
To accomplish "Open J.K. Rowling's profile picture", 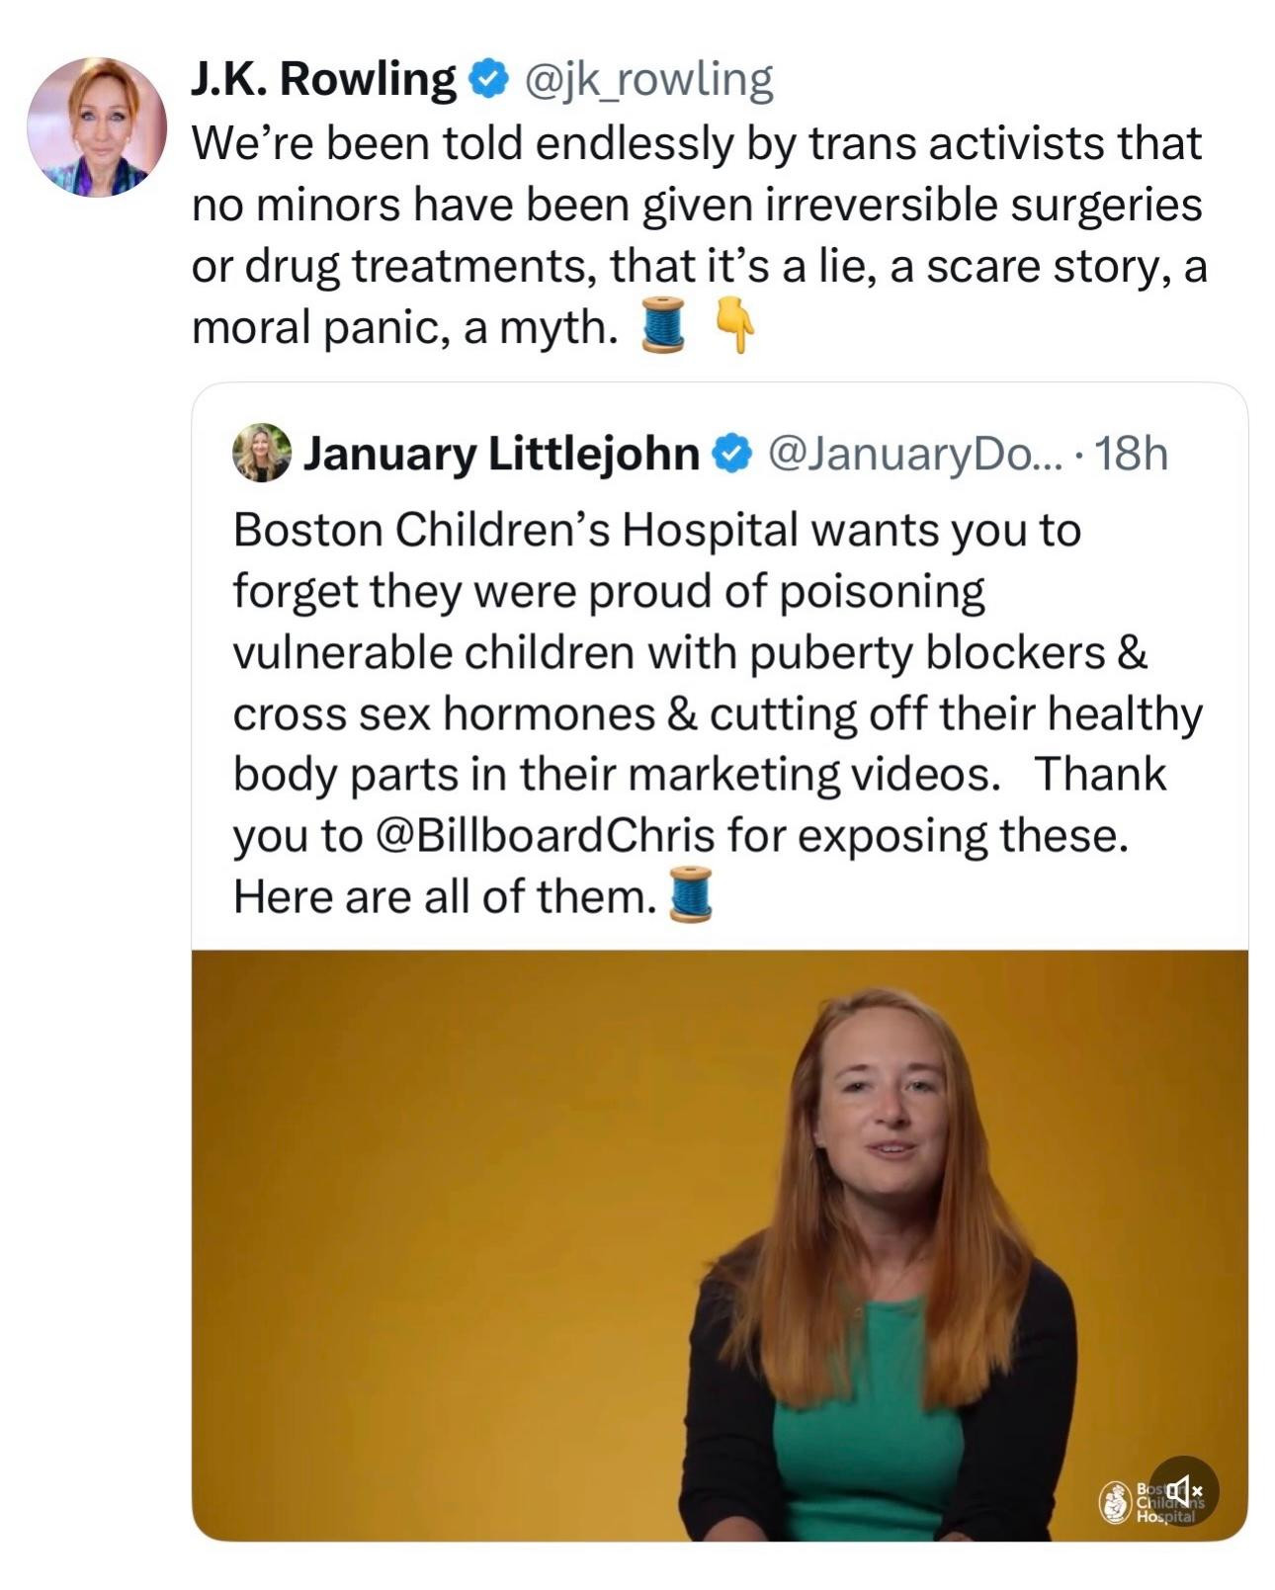I will 97,127.
